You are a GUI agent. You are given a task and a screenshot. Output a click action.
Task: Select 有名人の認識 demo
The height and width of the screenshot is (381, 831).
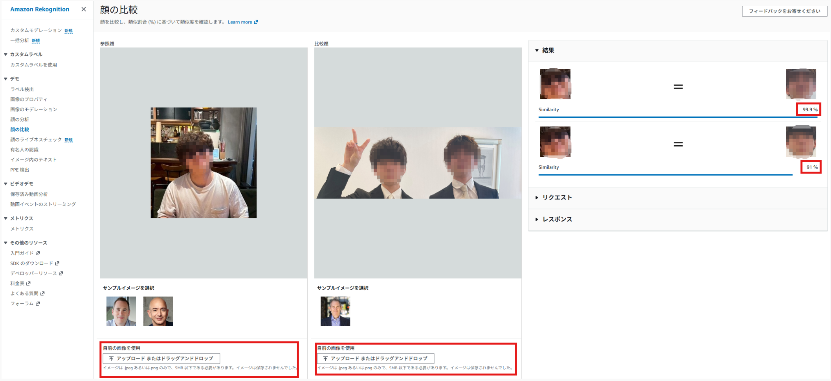pyautogui.click(x=24, y=150)
